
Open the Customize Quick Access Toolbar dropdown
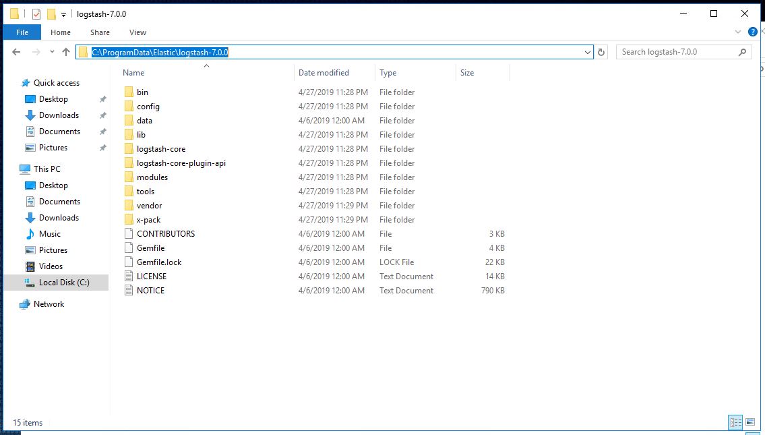click(63, 15)
